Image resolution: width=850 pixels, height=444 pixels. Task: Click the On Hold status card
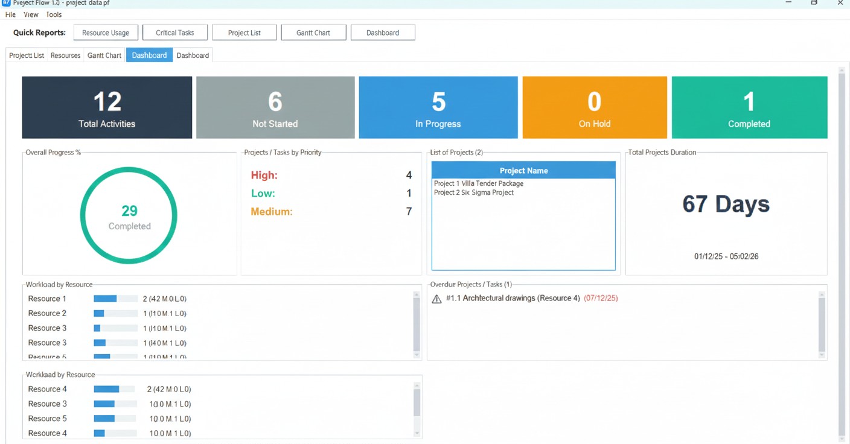pyautogui.click(x=594, y=107)
